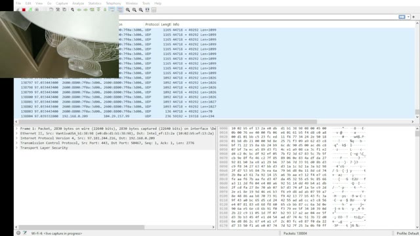Image resolution: width=420 pixels, height=236 pixels.
Task: Go to a specified packet
Action: [x=92, y=10]
